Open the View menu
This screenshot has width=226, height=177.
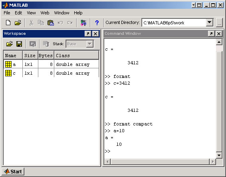pyautogui.click(x=31, y=13)
